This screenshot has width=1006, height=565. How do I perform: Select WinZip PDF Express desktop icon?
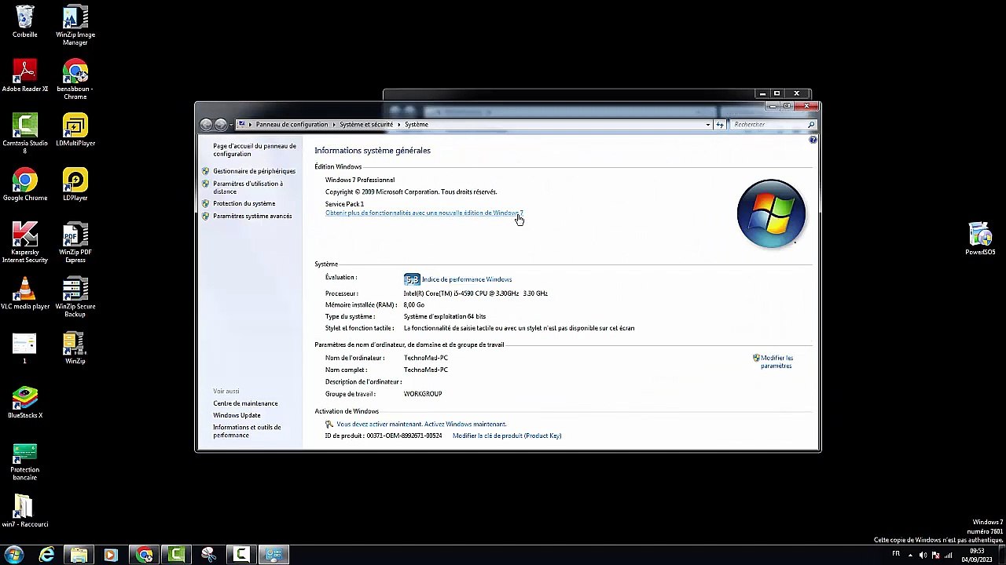click(75, 242)
